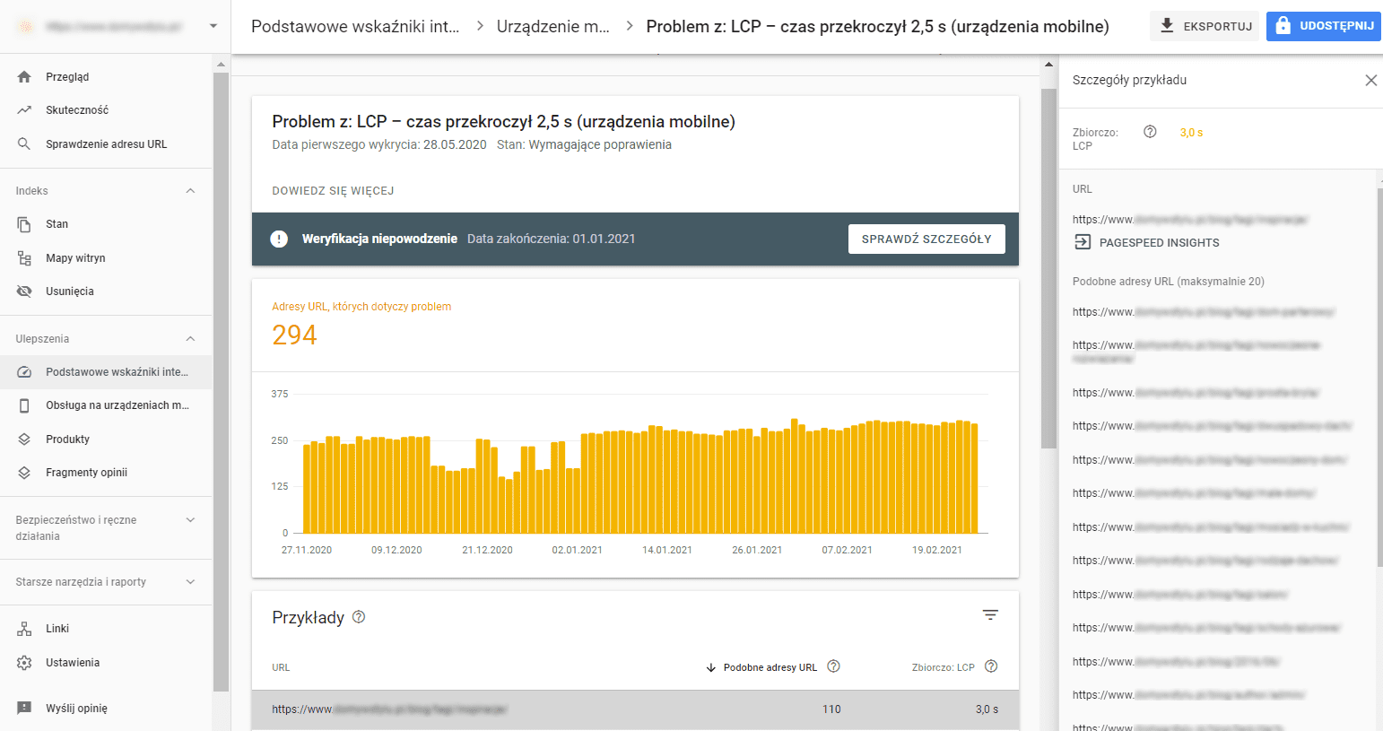The image size is (1383, 731).
Task: Click the UDOSTĘPNIJ button
Action: 1324,26
